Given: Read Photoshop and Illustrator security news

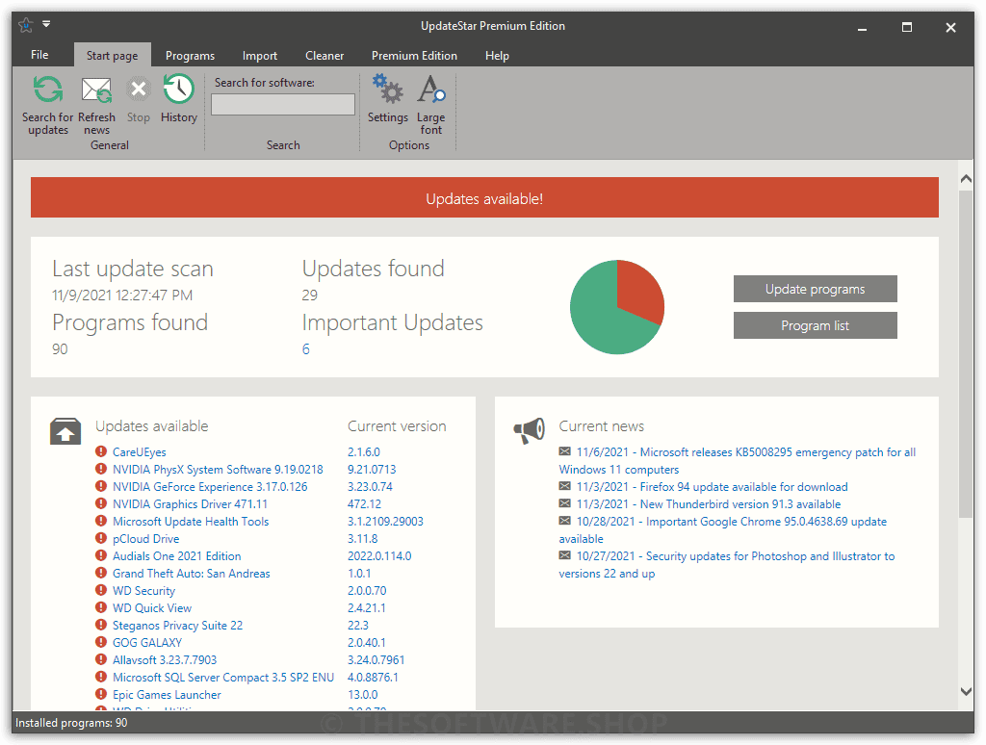Looking at the screenshot, I should click(x=727, y=564).
